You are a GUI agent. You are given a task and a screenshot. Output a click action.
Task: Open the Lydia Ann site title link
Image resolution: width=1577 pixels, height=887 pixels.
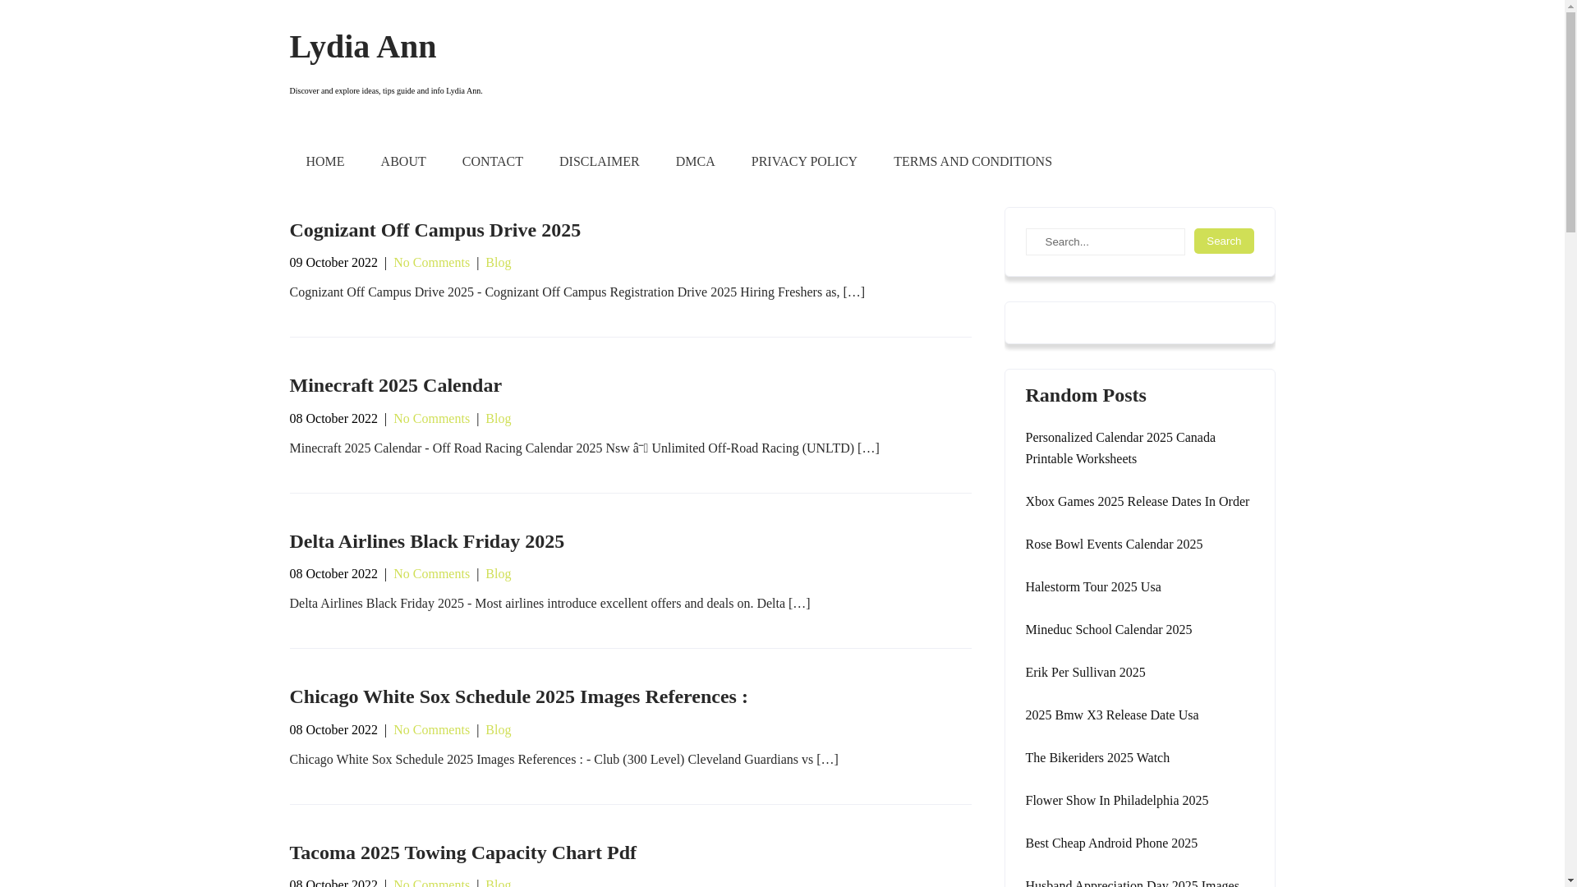tap(362, 47)
